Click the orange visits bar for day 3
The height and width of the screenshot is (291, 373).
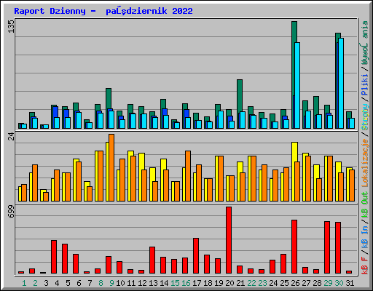pyautogui.click(x=46, y=196)
